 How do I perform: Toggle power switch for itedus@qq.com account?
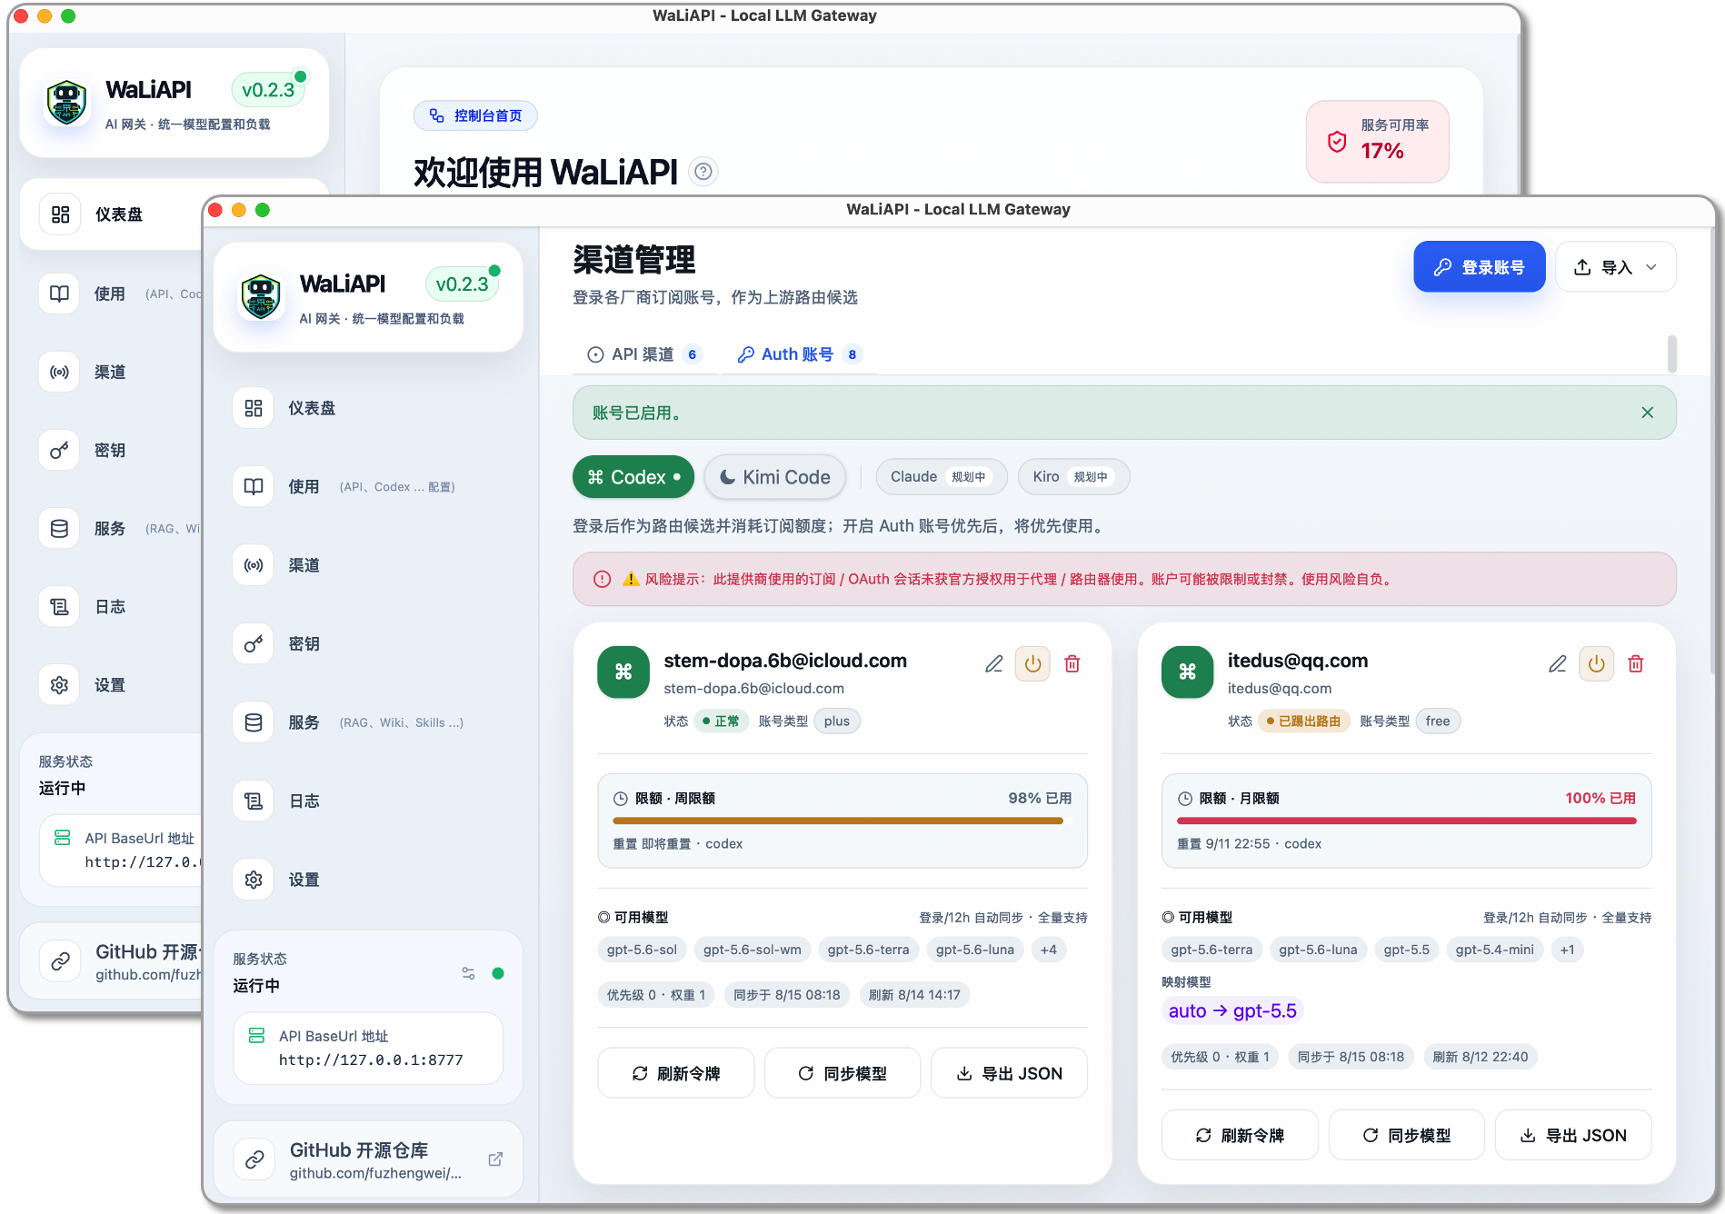coord(1597,664)
